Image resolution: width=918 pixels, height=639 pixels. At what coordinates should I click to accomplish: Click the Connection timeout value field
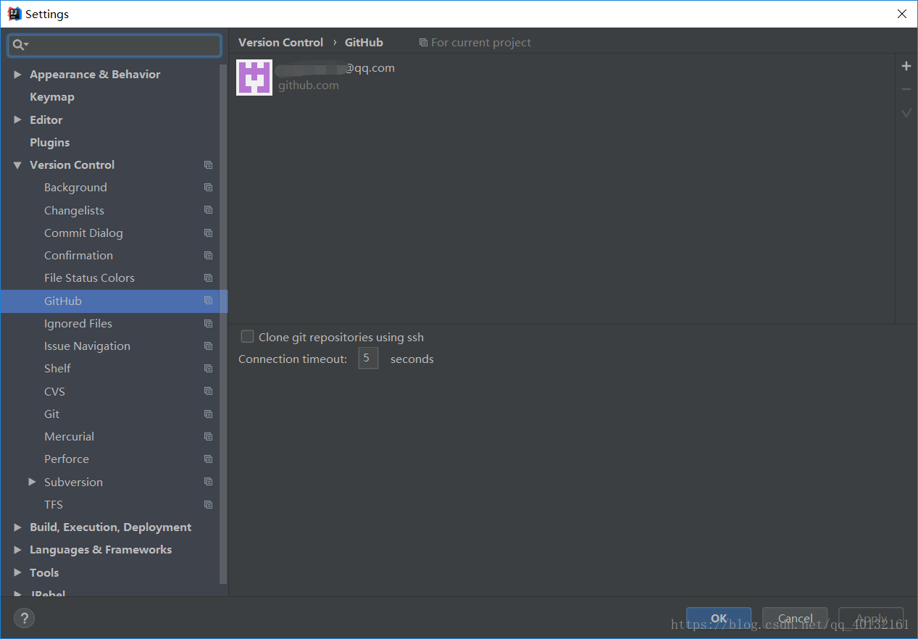point(368,358)
